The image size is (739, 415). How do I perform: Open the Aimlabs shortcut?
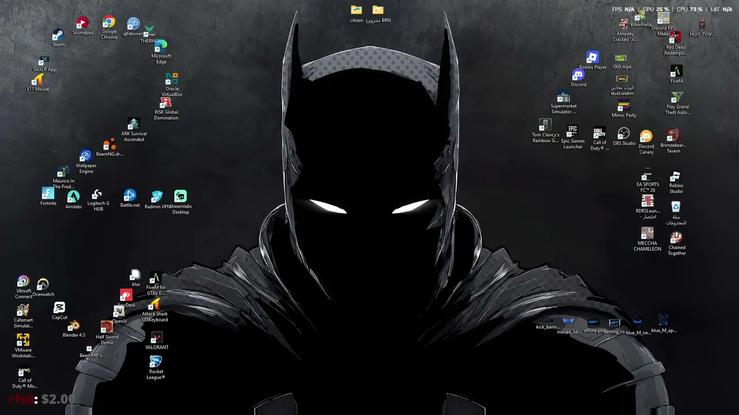click(74, 199)
